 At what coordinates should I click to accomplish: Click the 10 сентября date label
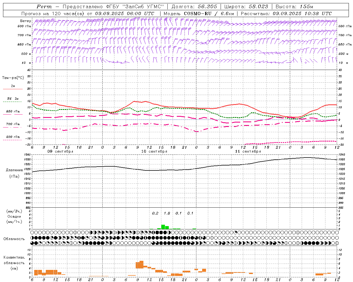click(154, 151)
